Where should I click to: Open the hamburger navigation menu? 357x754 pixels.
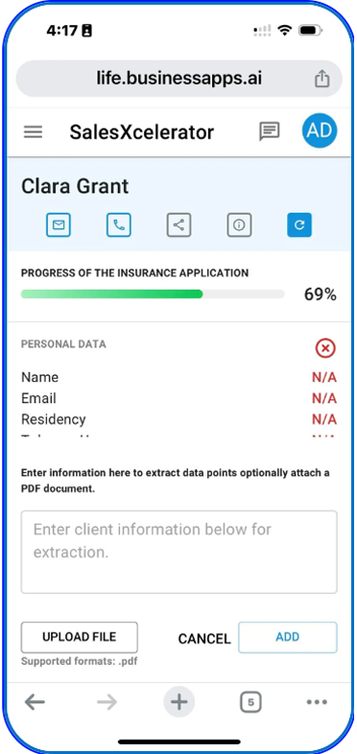pyautogui.click(x=34, y=131)
